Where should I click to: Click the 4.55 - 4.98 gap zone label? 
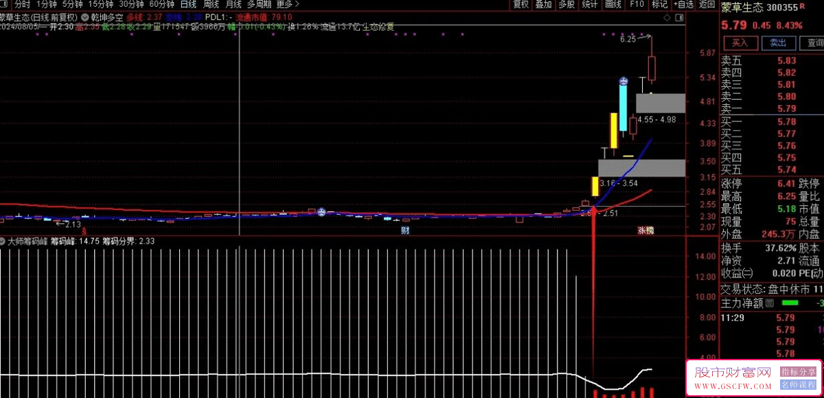(656, 119)
